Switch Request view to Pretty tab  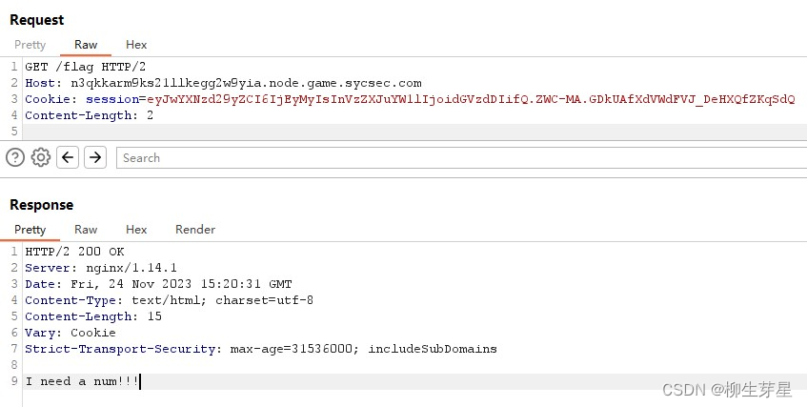coord(30,45)
